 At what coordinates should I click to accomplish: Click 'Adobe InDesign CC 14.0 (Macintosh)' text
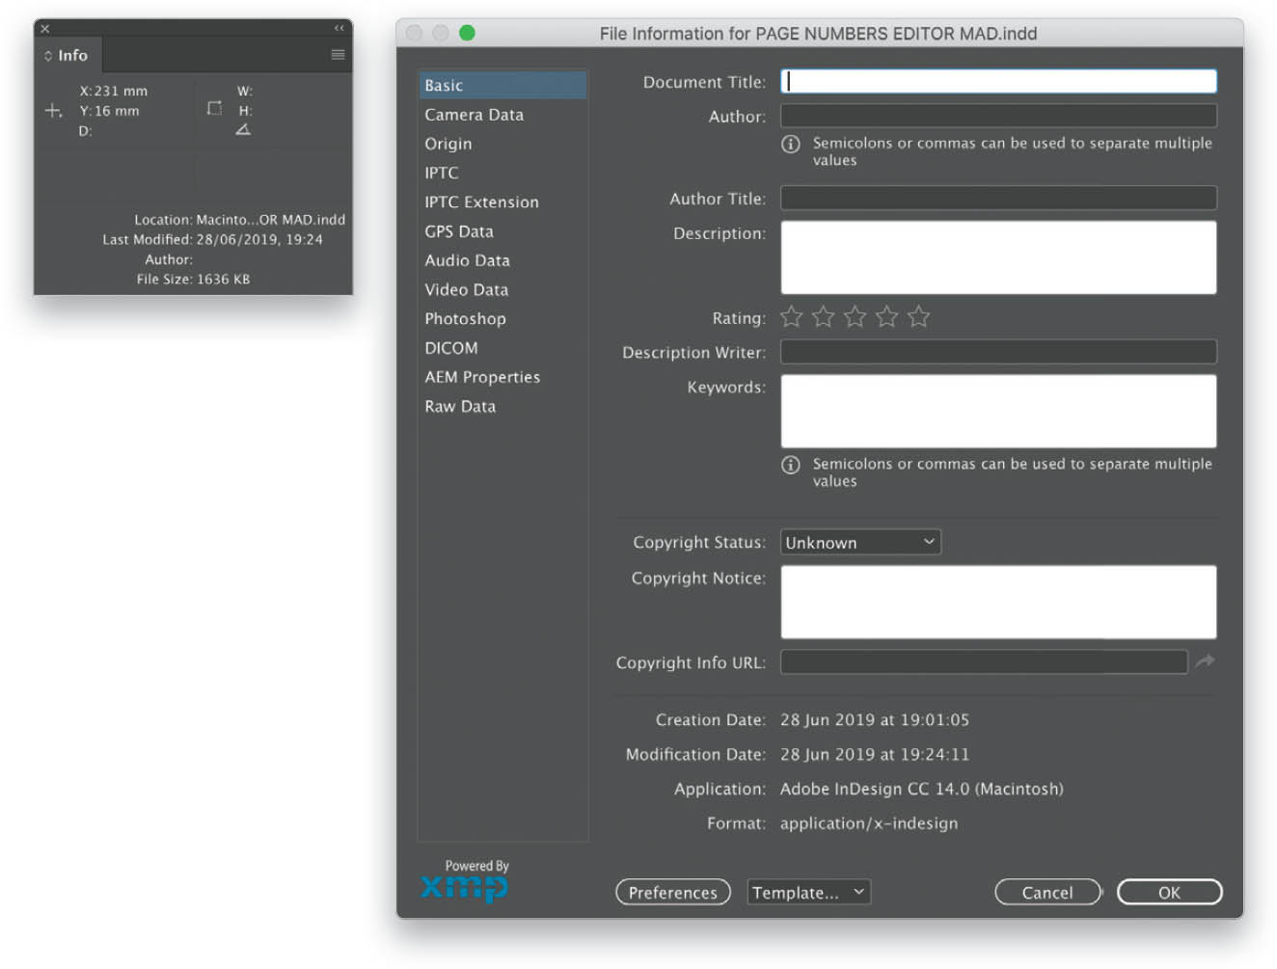921,789
